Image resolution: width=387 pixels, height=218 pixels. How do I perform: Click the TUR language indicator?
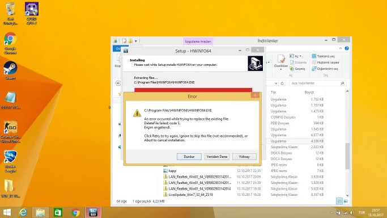(362, 212)
